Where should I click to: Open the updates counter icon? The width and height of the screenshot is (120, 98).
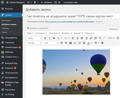(29, 2)
